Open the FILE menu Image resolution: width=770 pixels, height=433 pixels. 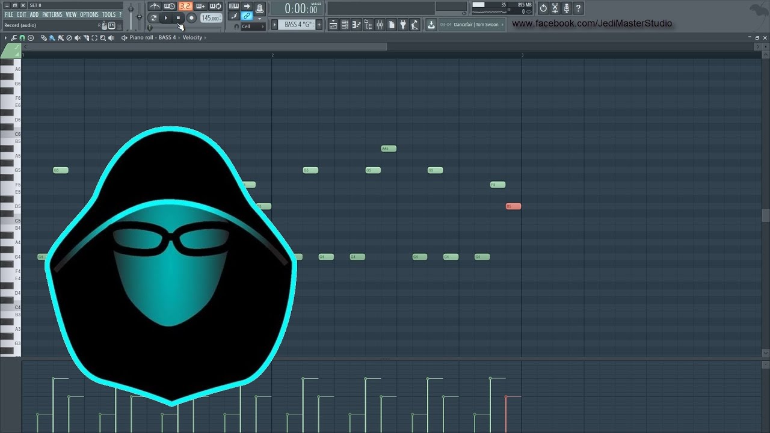coord(9,14)
